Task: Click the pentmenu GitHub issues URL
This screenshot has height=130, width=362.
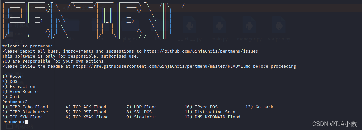Action: [201, 51]
